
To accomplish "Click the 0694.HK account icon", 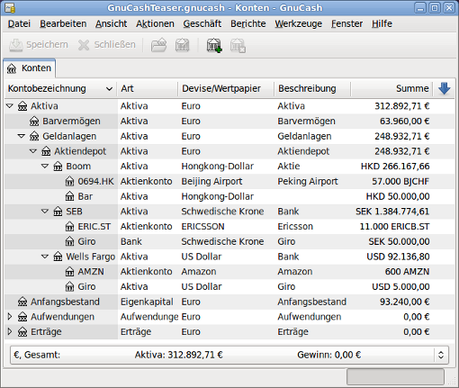I will pyautogui.click(x=69, y=181).
